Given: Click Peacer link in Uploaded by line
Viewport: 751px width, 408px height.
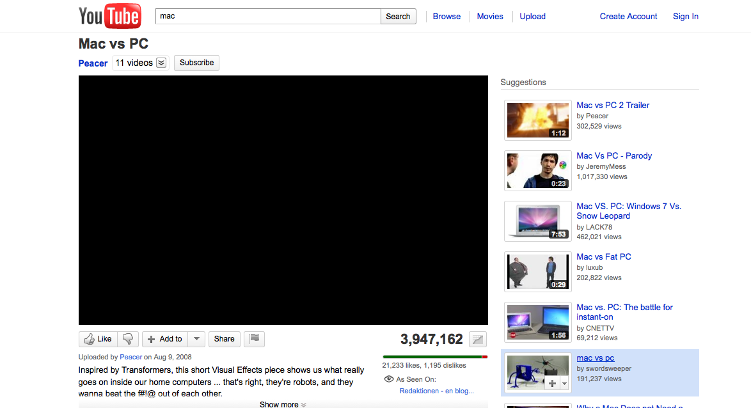Looking at the screenshot, I should click(130, 357).
